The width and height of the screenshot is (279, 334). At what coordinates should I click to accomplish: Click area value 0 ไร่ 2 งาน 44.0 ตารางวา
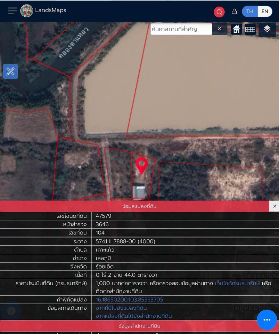[126, 275]
